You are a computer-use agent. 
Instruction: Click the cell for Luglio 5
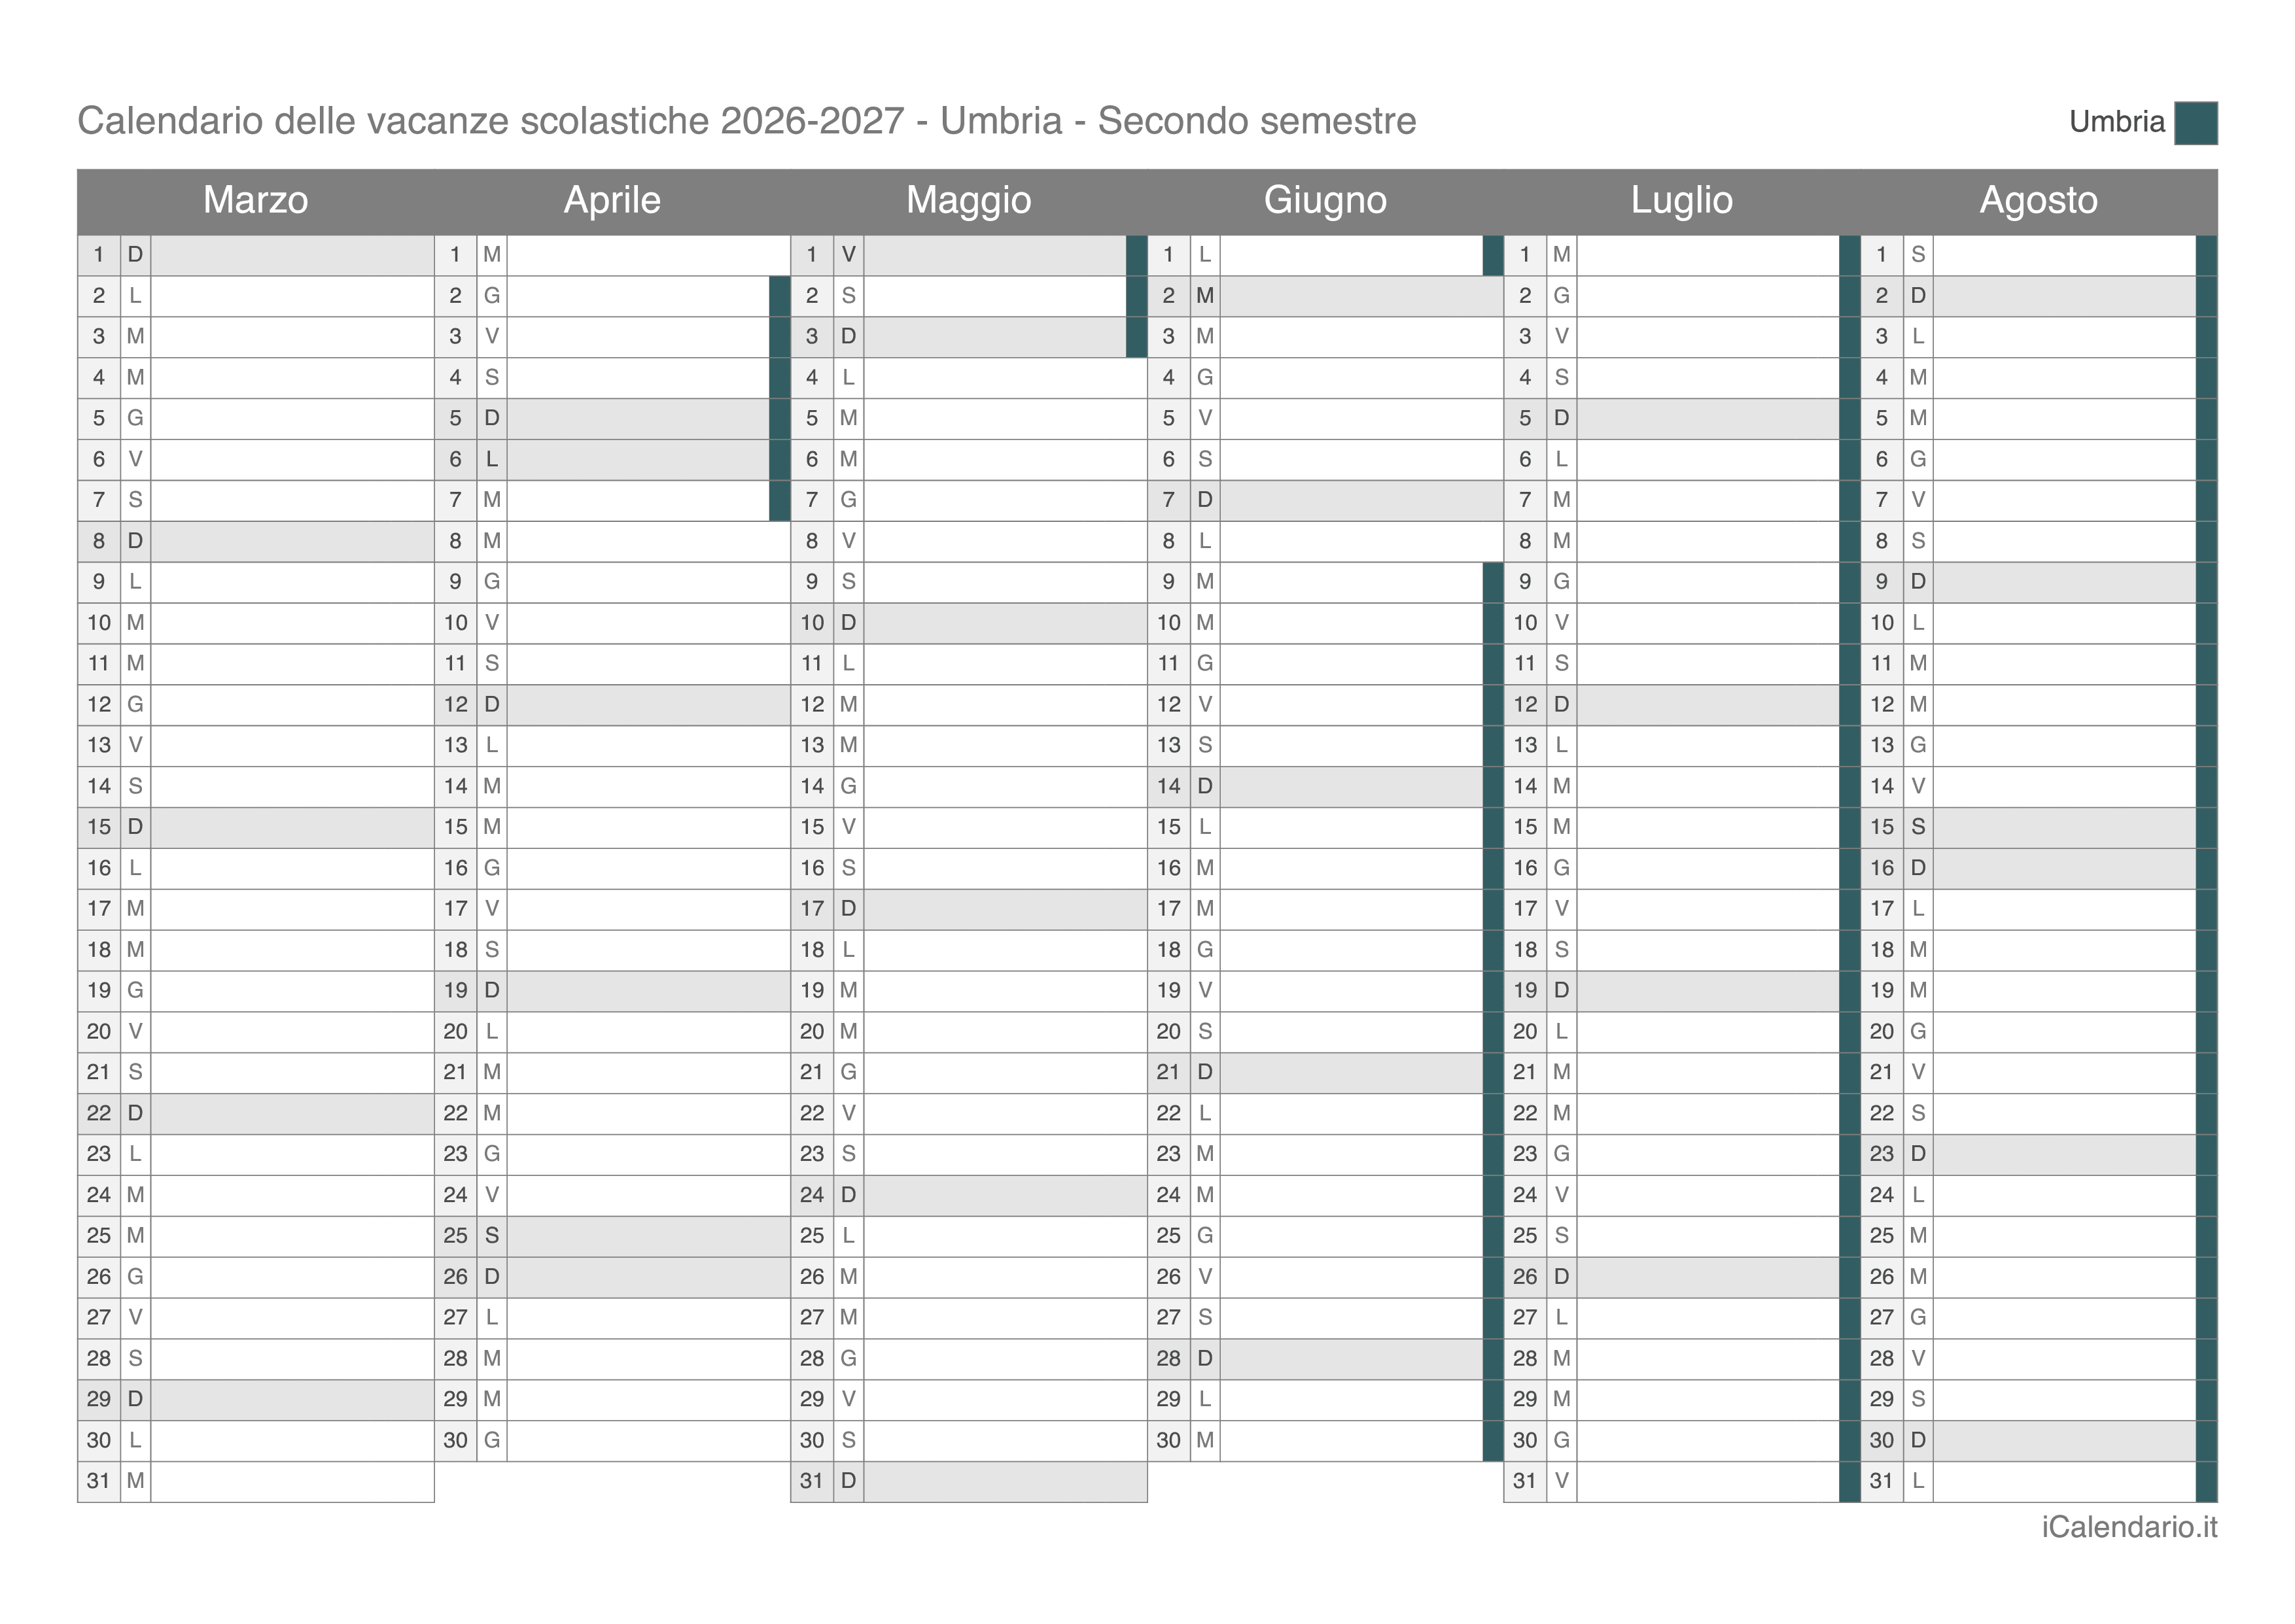1708,418
